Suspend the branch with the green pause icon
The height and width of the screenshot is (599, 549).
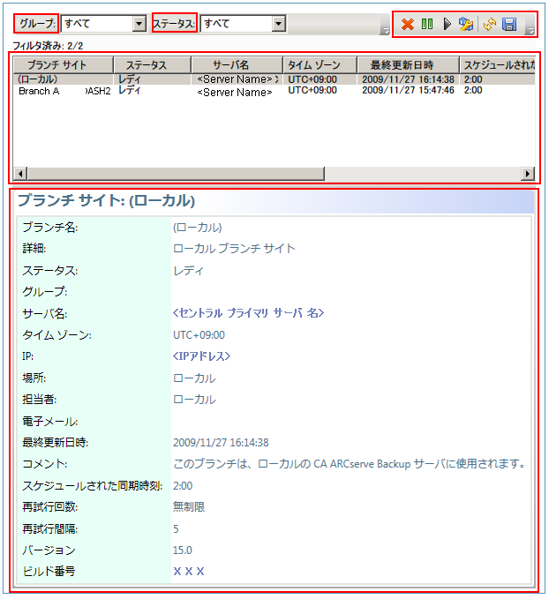point(427,25)
